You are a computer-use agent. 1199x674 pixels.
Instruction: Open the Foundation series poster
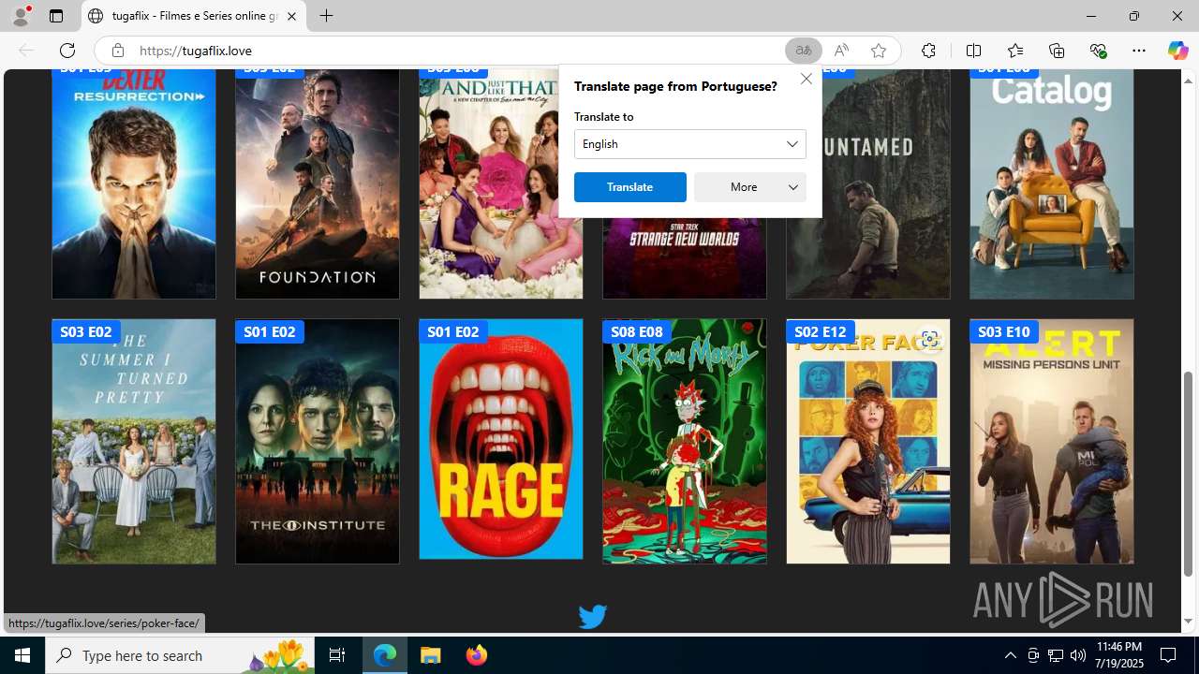[318, 184]
